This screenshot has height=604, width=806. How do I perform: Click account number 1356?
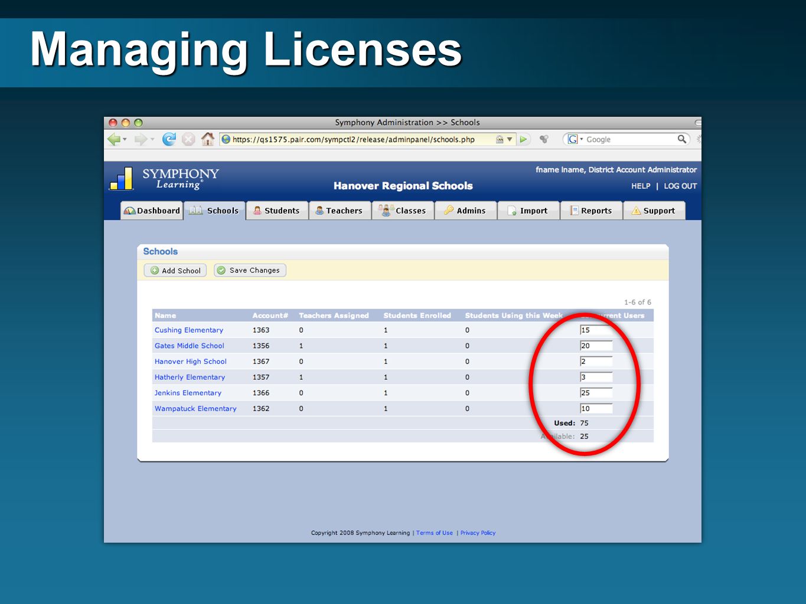(261, 346)
